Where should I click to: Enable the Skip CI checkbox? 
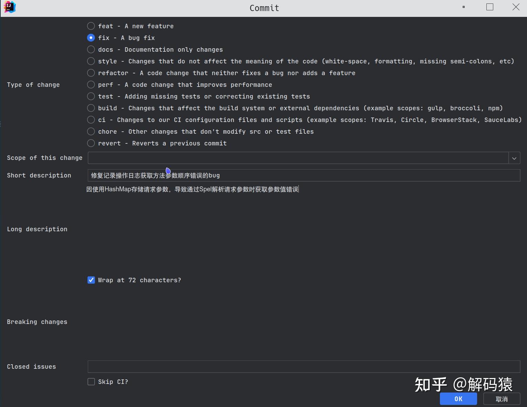91,382
